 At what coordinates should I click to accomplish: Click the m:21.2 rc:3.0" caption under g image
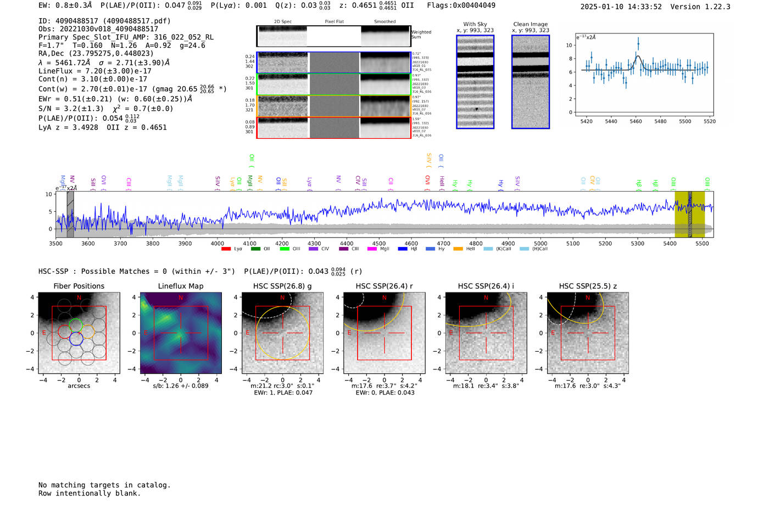(282, 386)
